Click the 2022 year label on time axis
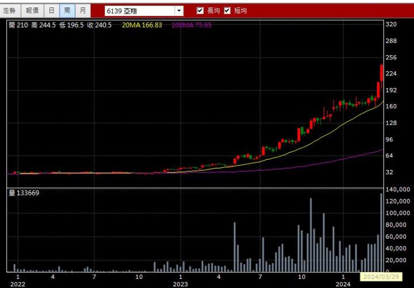Screen dimensions: 414x288 (x=18, y=285)
